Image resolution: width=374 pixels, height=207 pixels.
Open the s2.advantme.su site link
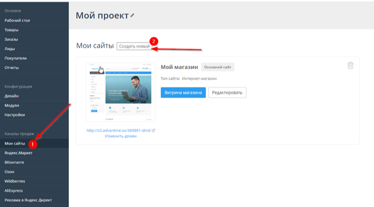pyautogui.click(x=118, y=130)
